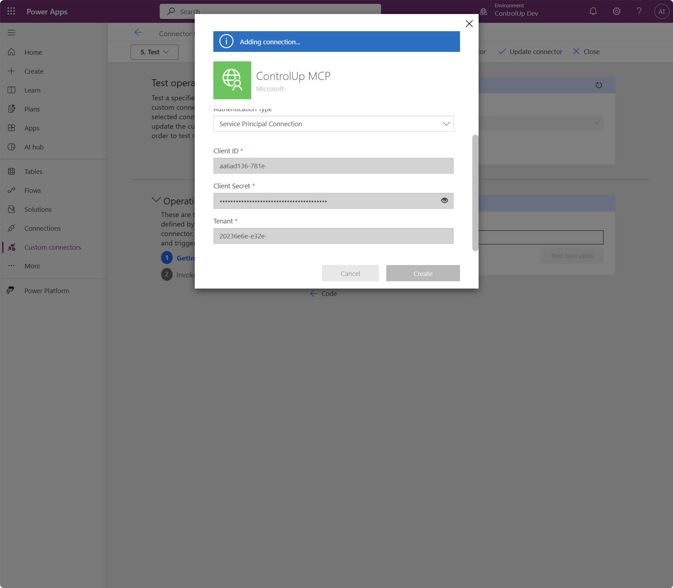The width and height of the screenshot is (673, 588).
Task: Click the notifications bell icon
Action: coord(593,11)
